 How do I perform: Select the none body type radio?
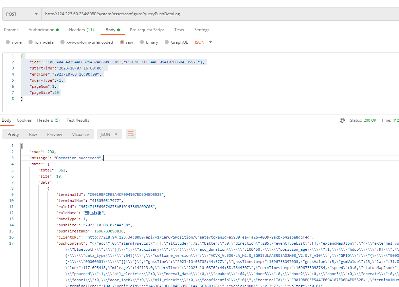tap(8, 42)
